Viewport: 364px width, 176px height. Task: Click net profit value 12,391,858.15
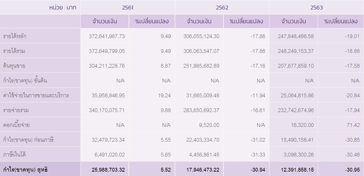[297, 170]
